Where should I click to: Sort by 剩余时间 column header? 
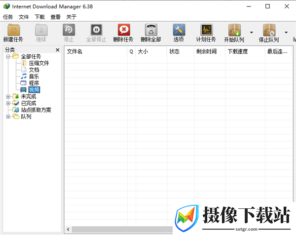pyautogui.click(x=210, y=51)
